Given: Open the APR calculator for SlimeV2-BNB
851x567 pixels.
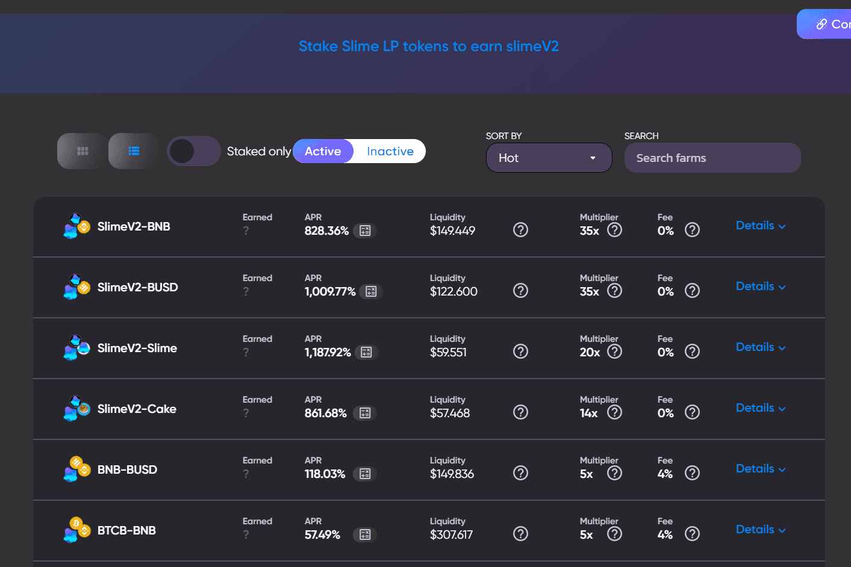Looking at the screenshot, I should pyautogui.click(x=364, y=230).
